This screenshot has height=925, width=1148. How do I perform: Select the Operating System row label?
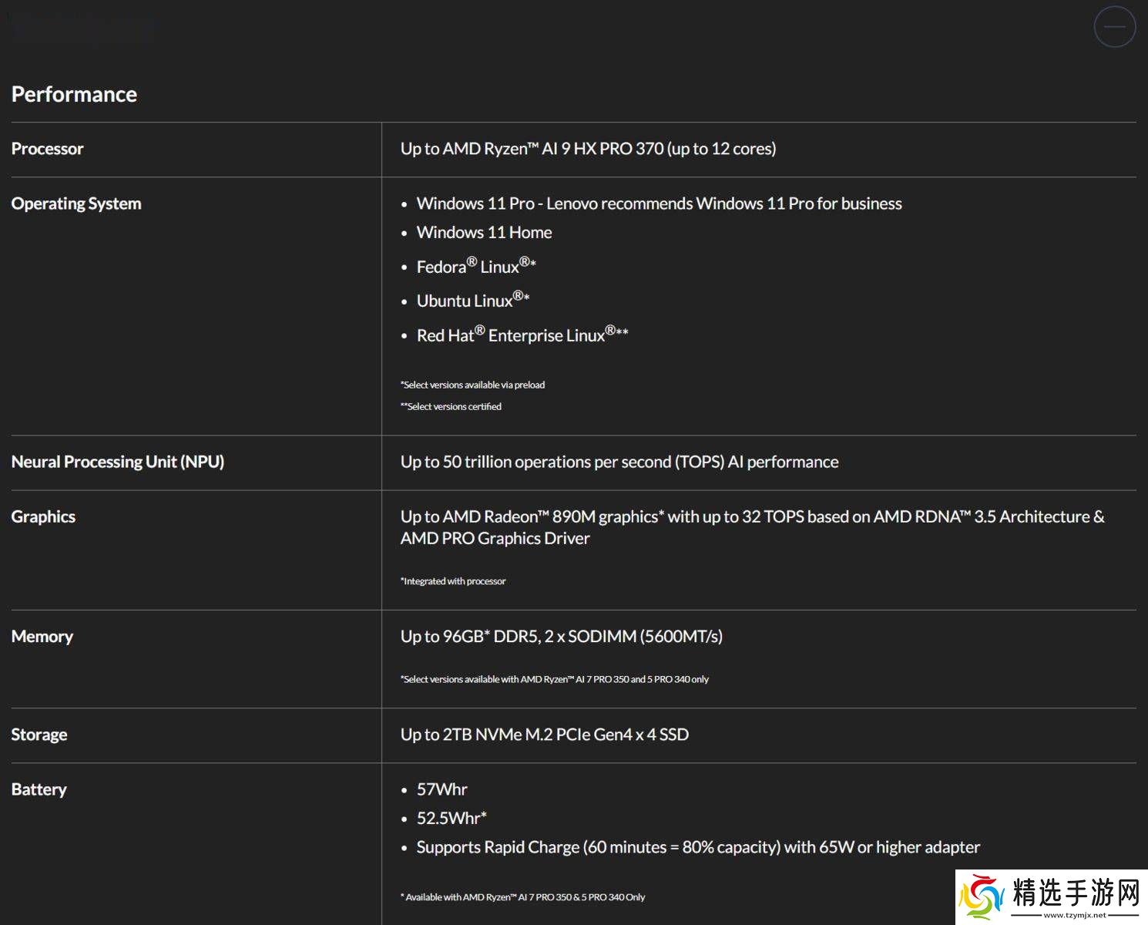(76, 203)
